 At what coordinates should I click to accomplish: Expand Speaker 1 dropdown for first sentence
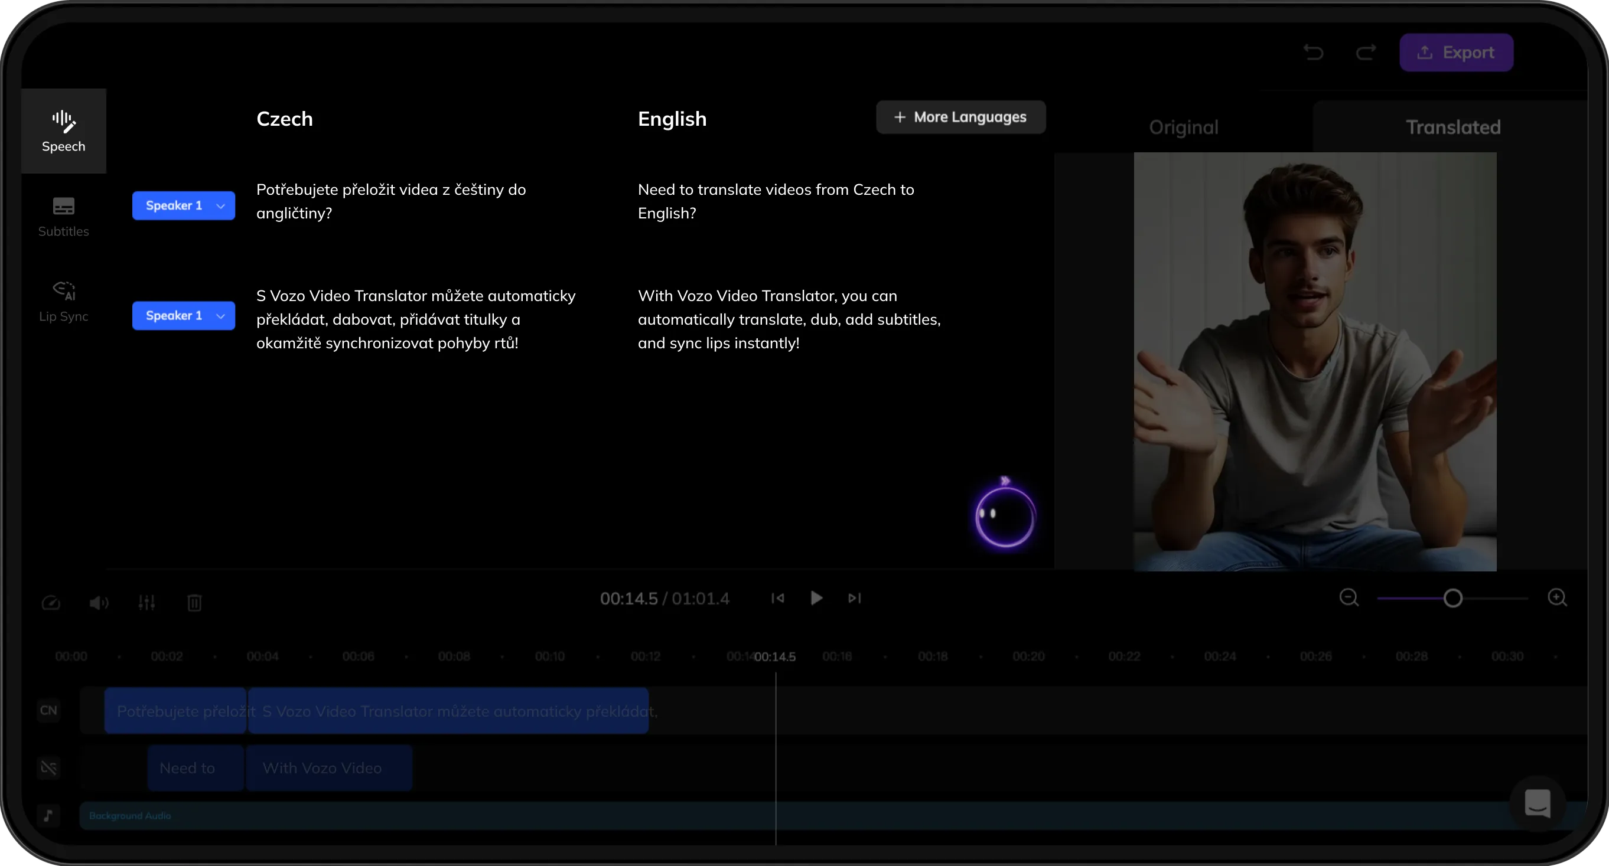pyautogui.click(x=184, y=205)
